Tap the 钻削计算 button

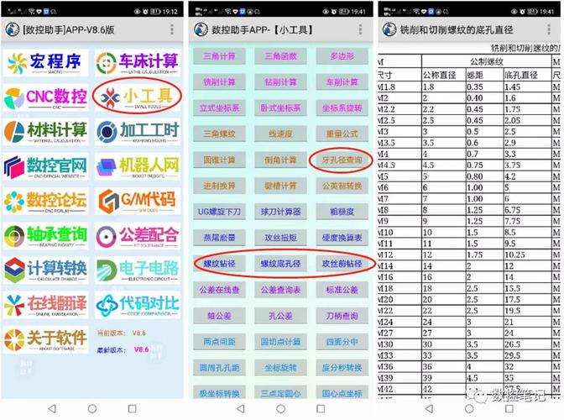pyautogui.click(x=280, y=82)
